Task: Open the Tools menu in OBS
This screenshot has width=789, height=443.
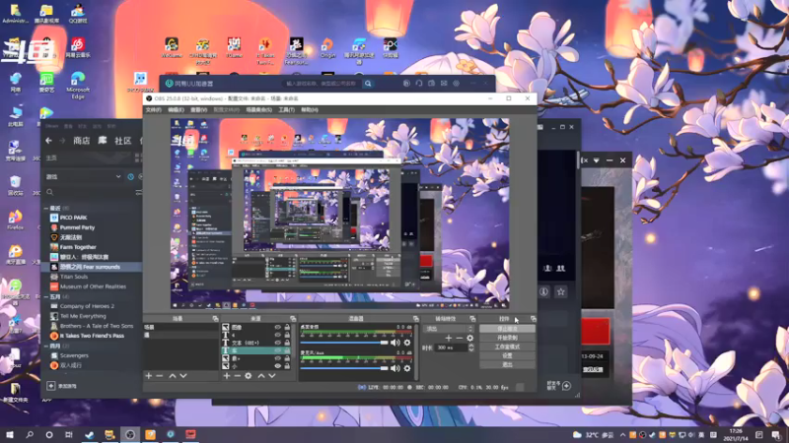Action: pyautogui.click(x=286, y=109)
